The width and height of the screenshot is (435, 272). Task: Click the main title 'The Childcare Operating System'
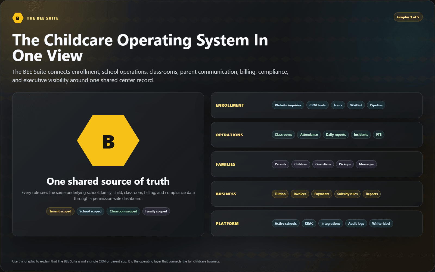click(140, 48)
